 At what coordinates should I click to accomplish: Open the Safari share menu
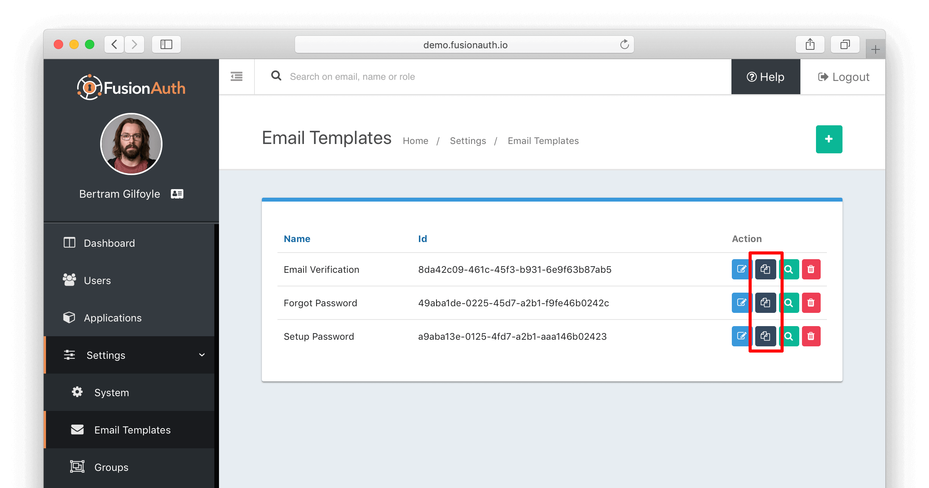point(810,44)
